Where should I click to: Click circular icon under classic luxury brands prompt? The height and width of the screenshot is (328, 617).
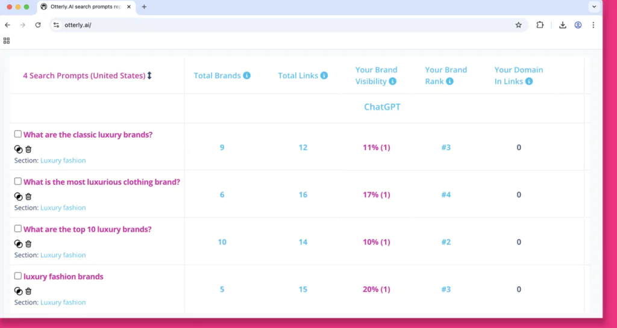[x=19, y=149]
